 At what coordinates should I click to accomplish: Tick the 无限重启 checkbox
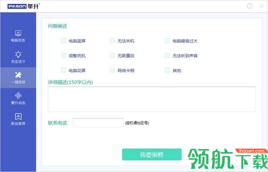pos(112,56)
